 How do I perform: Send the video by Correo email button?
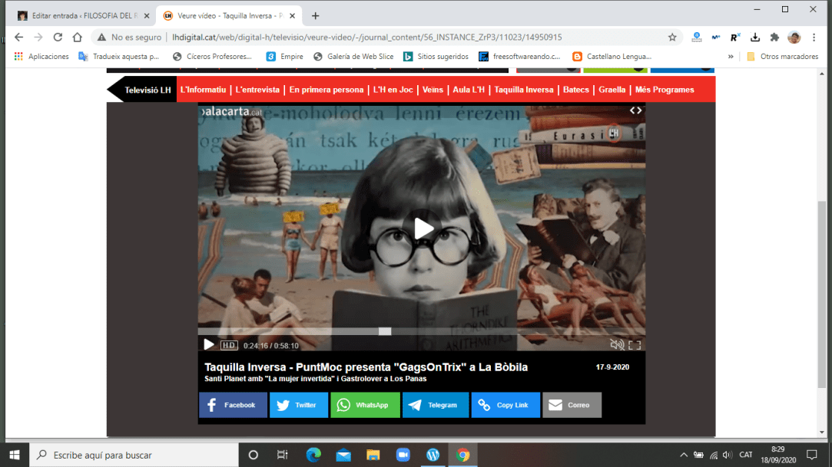click(x=572, y=405)
